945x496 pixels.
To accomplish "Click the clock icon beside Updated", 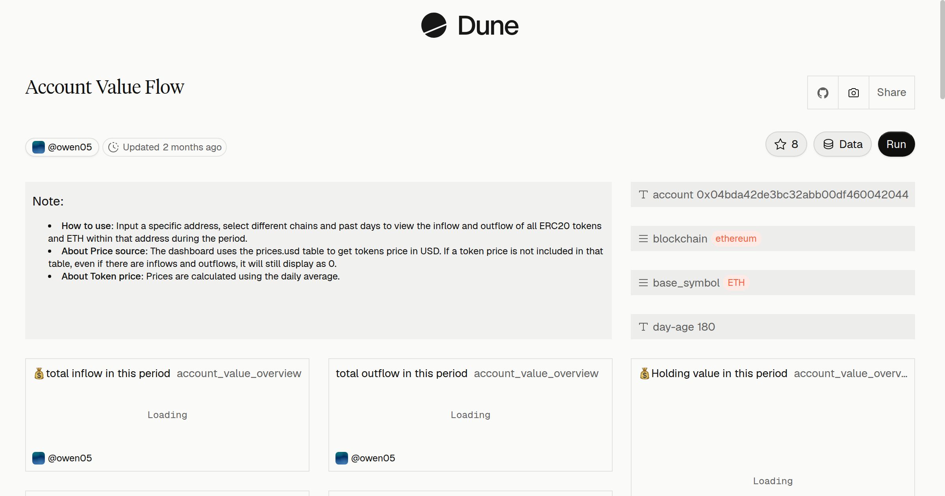I will coord(113,147).
